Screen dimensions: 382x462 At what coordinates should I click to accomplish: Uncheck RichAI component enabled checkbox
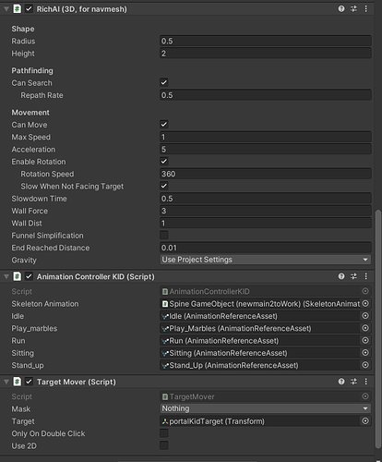coord(29,9)
